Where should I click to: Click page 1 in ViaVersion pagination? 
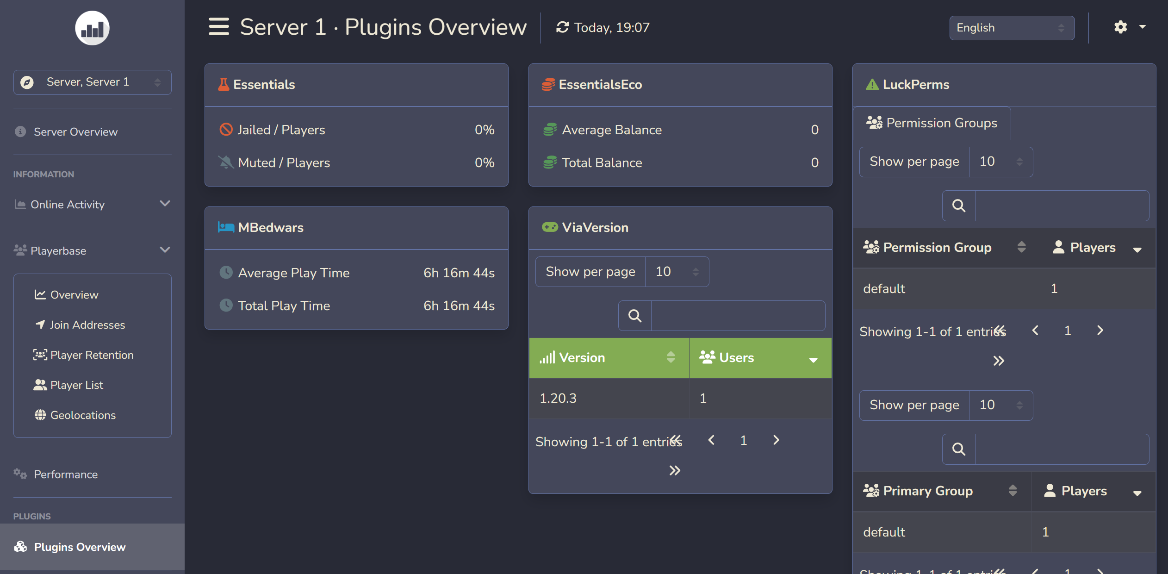tap(744, 440)
